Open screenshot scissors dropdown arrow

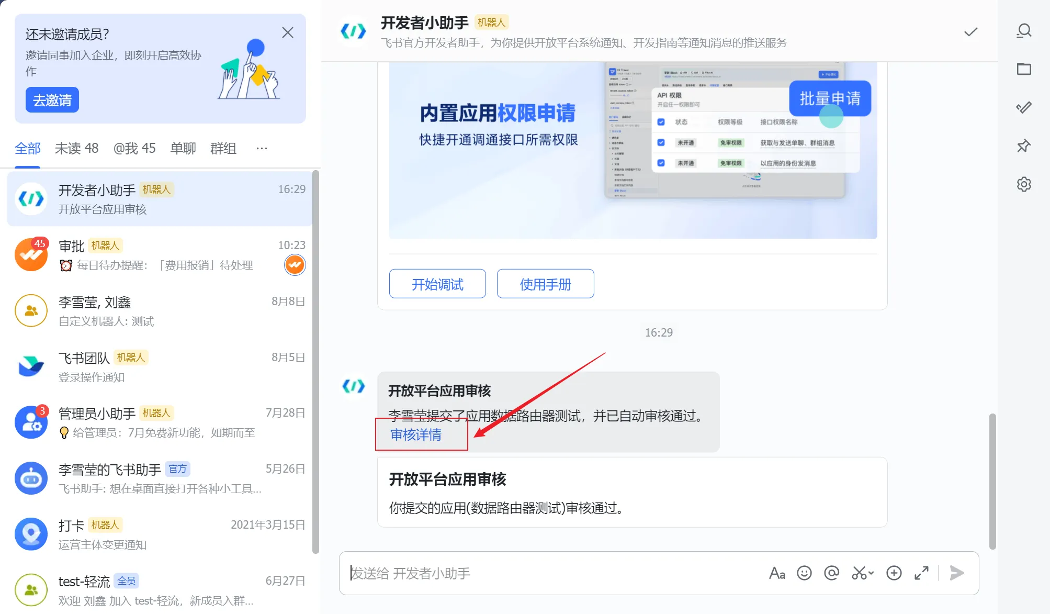872,573
